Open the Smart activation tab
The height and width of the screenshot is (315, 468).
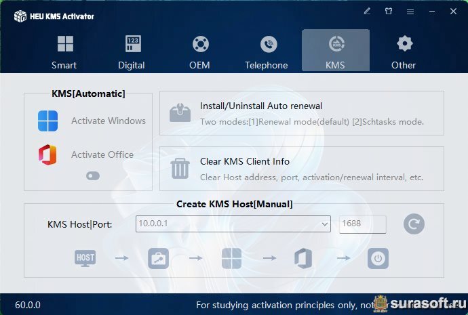click(x=64, y=52)
